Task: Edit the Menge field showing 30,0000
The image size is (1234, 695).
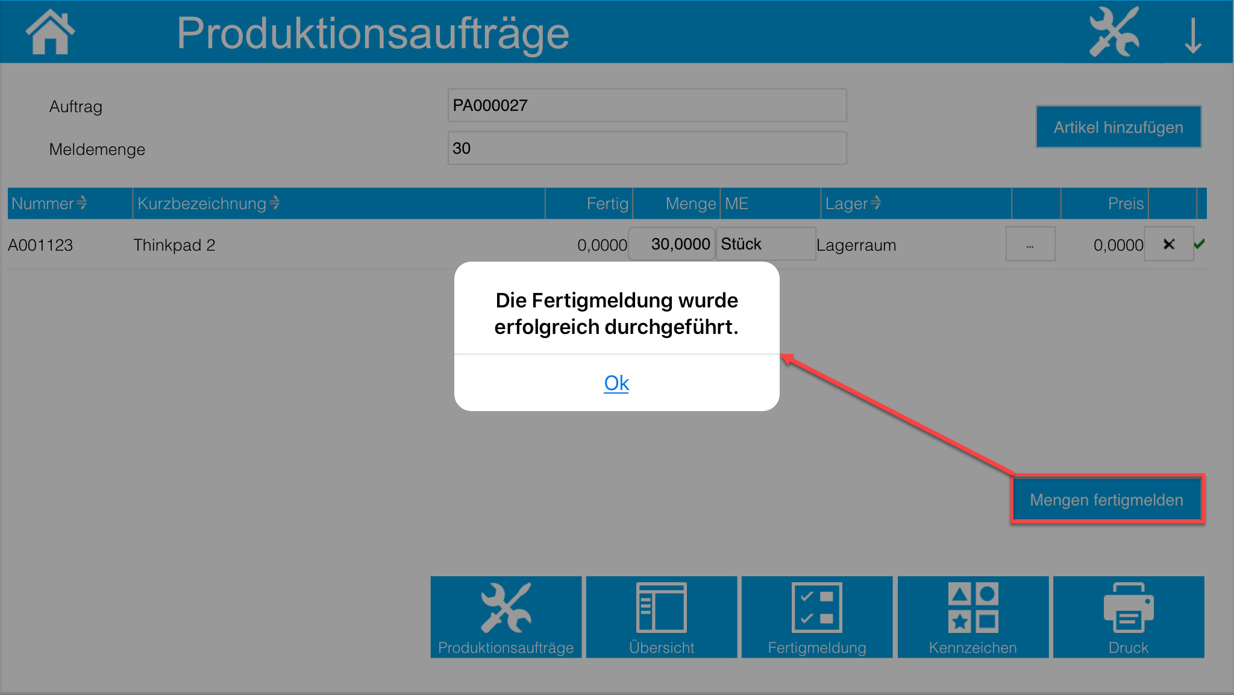Action: coord(671,244)
